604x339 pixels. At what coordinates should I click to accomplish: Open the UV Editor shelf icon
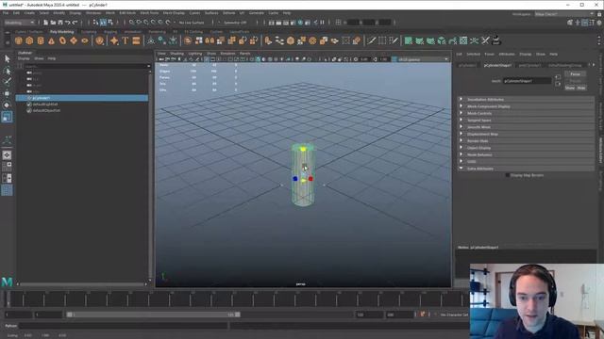463,40
